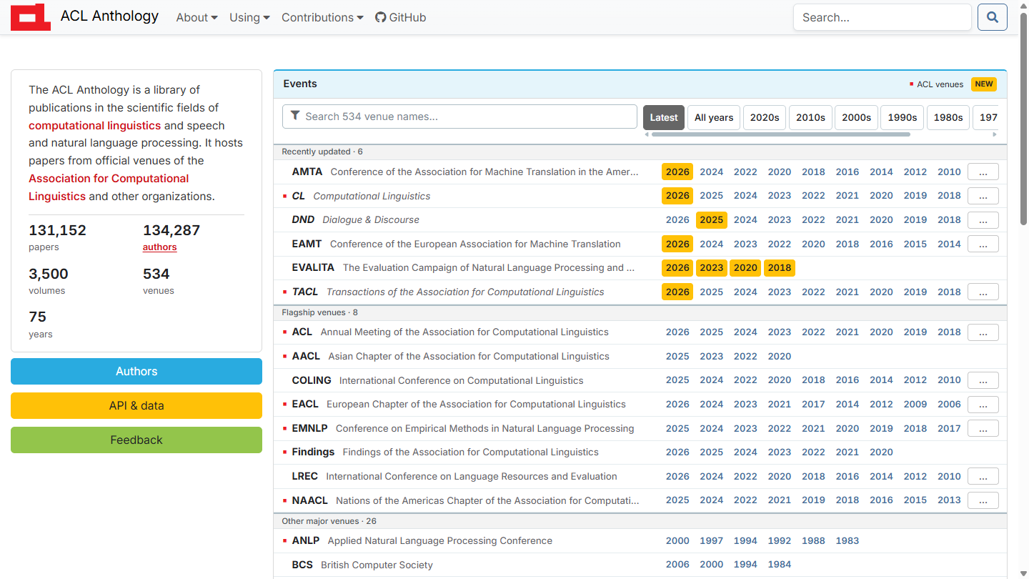
Task: Open NAACL 2025 year link
Action: 677,500
